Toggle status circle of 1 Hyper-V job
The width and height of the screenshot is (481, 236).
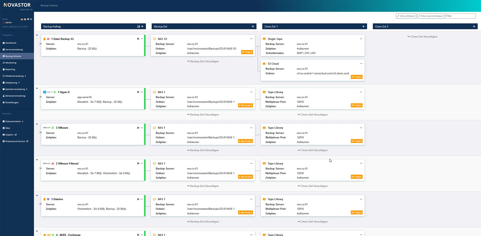(x=41, y=97)
